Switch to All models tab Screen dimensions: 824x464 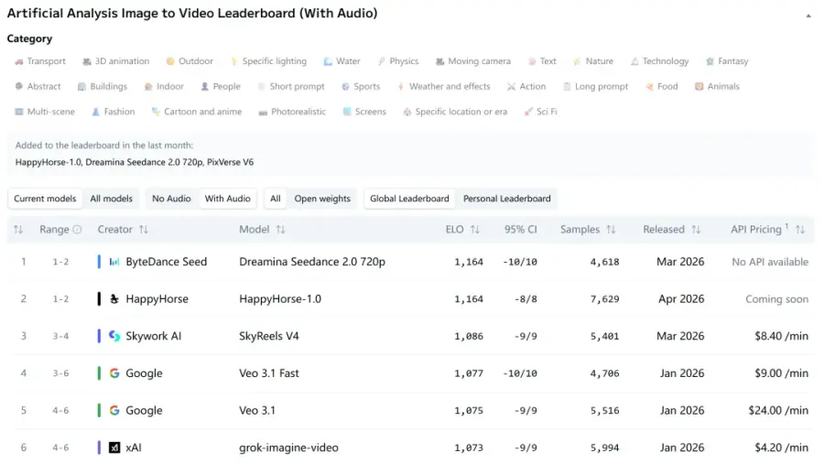coord(111,199)
